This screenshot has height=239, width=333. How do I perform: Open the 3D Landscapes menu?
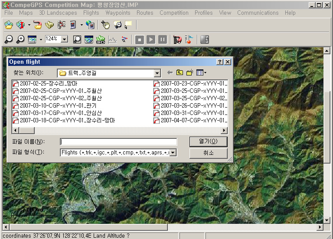point(58,13)
